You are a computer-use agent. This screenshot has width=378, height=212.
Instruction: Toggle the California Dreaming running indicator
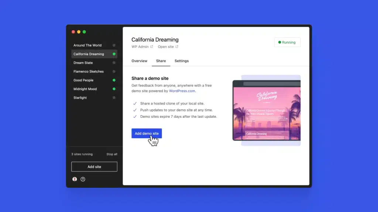click(x=114, y=54)
